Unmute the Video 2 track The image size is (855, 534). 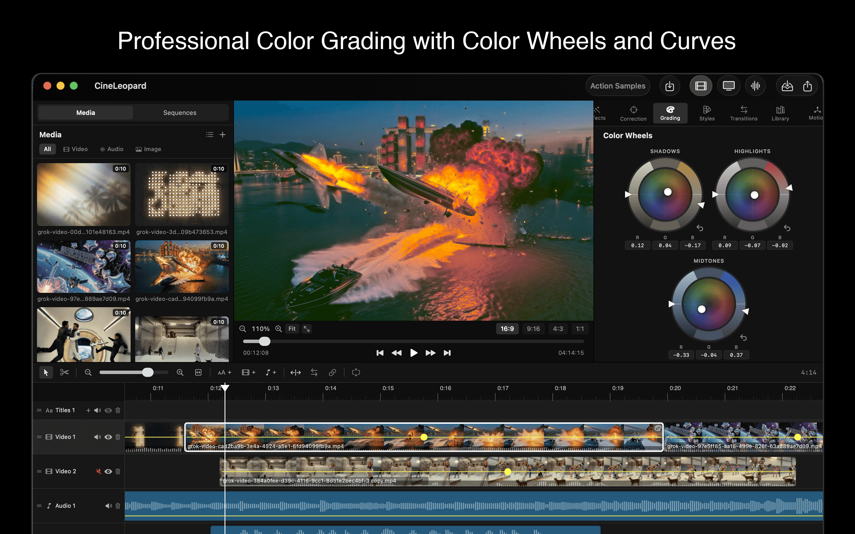pos(99,471)
